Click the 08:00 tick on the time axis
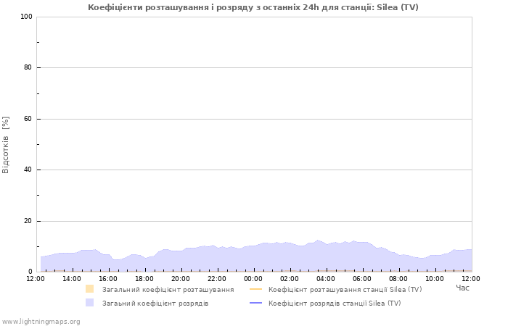The image size is (508, 326). [x=398, y=278]
